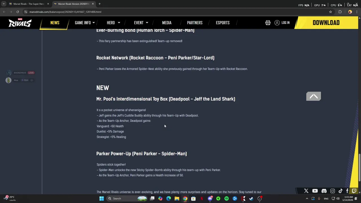Viewport: 361px width, 203px height.
Task: Open the weather widget showing 25°C
Action: click(10, 198)
